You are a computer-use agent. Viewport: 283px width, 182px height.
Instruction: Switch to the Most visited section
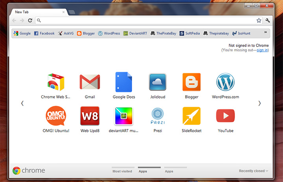122,171
